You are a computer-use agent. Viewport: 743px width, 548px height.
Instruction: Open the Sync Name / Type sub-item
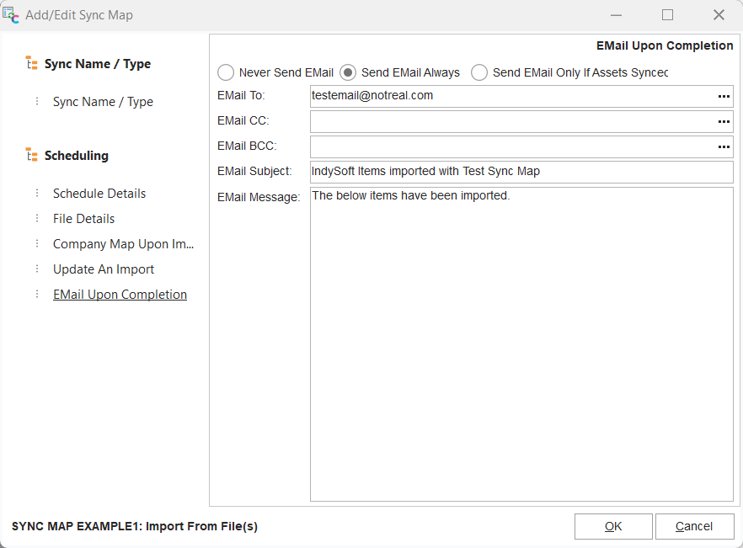[x=103, y=102]
